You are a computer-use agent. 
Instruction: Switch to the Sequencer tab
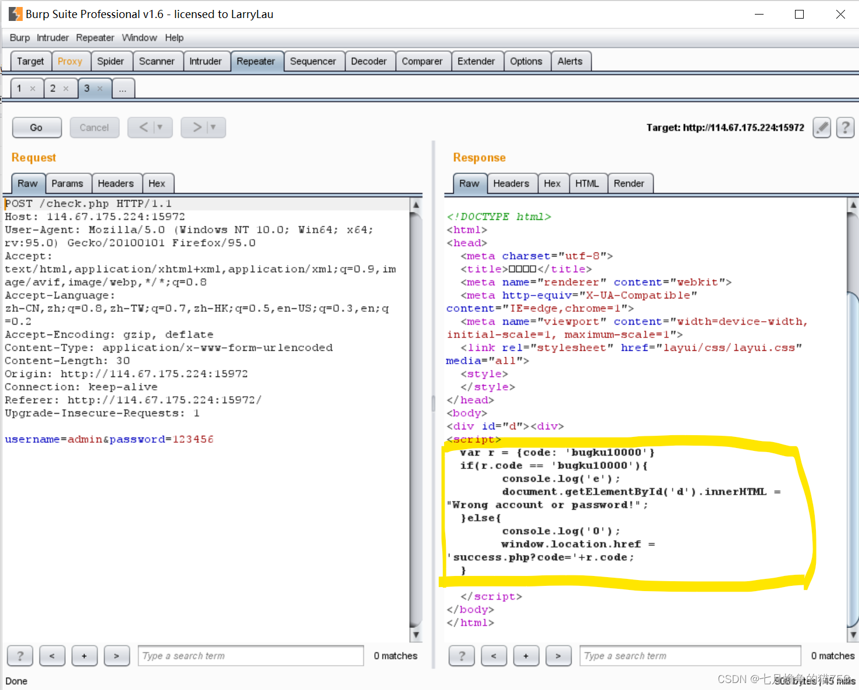[313, 61]
